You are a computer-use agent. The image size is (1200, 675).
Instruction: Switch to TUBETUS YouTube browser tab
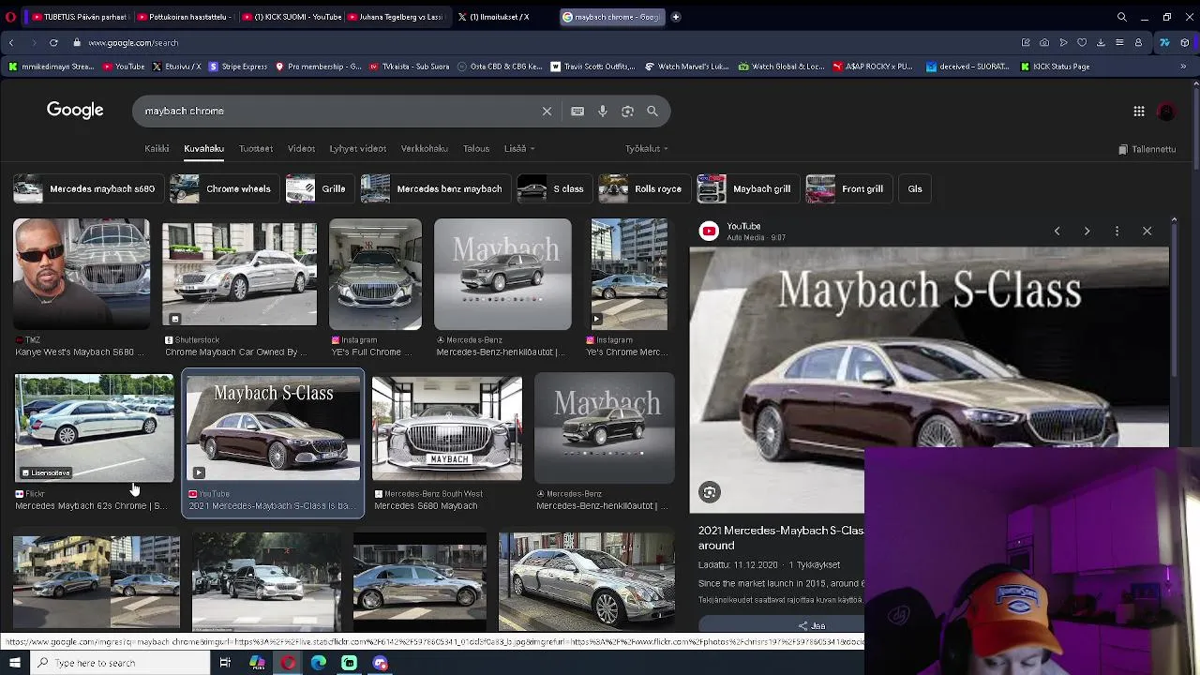click(x=79, y=17)
